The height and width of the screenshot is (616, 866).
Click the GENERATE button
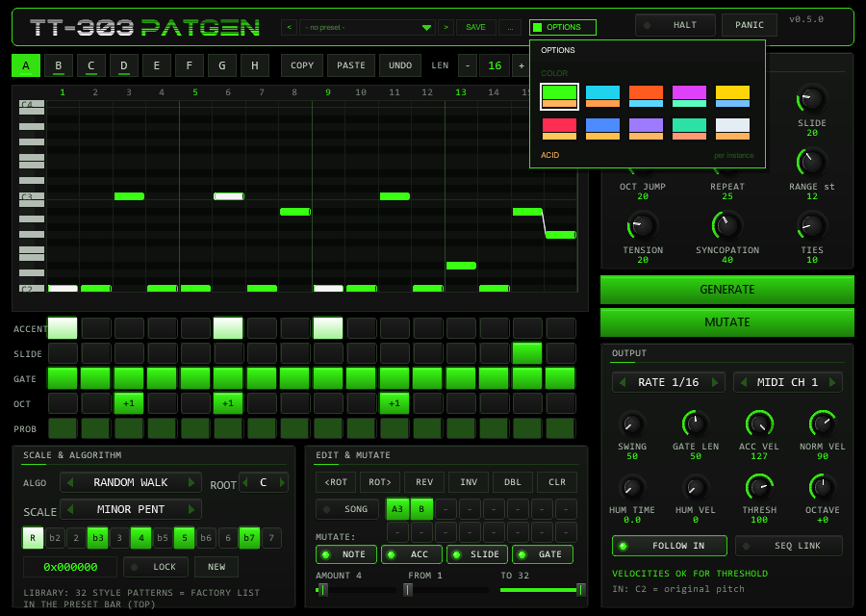(x=726, y=290)
